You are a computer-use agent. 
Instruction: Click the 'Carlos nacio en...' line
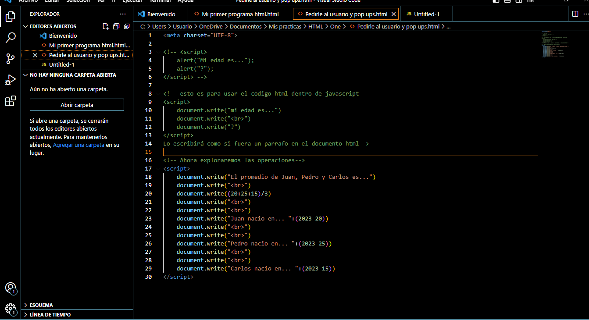click(256, 269)
